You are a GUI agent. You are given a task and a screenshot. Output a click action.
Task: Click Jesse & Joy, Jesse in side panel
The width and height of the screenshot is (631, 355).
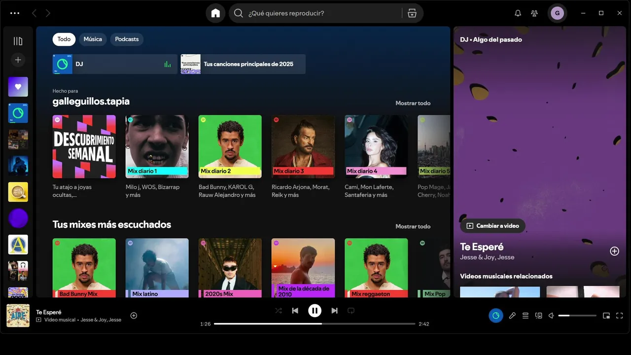487,257
